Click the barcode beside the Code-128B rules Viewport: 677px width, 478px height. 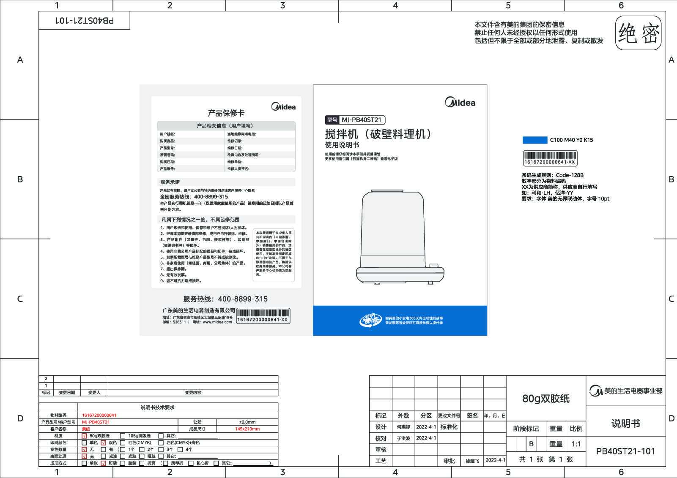point(550,158)
